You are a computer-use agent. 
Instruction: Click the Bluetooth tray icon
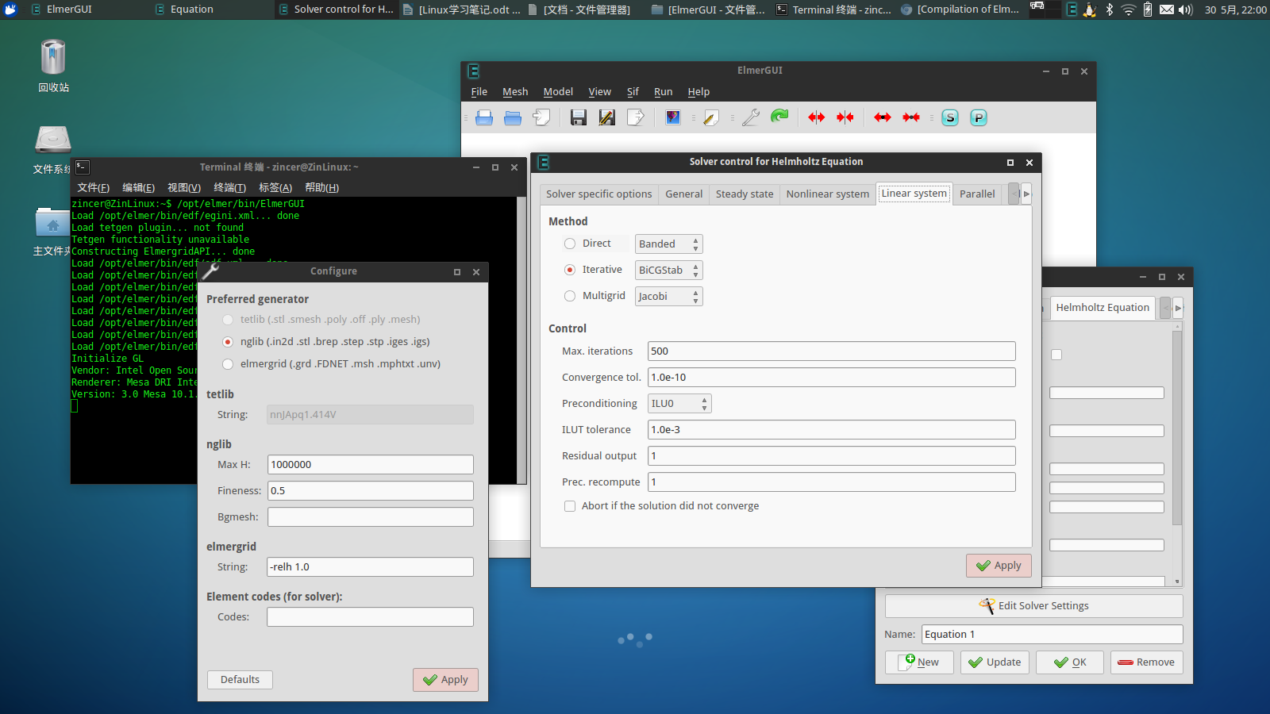click(1110, 10)
